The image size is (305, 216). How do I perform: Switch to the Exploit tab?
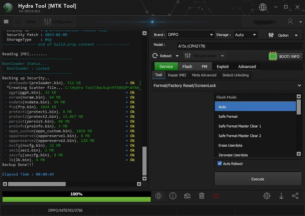223,67
